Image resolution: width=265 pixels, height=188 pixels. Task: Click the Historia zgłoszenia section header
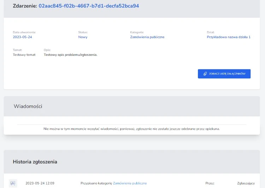tap(35, 162)
